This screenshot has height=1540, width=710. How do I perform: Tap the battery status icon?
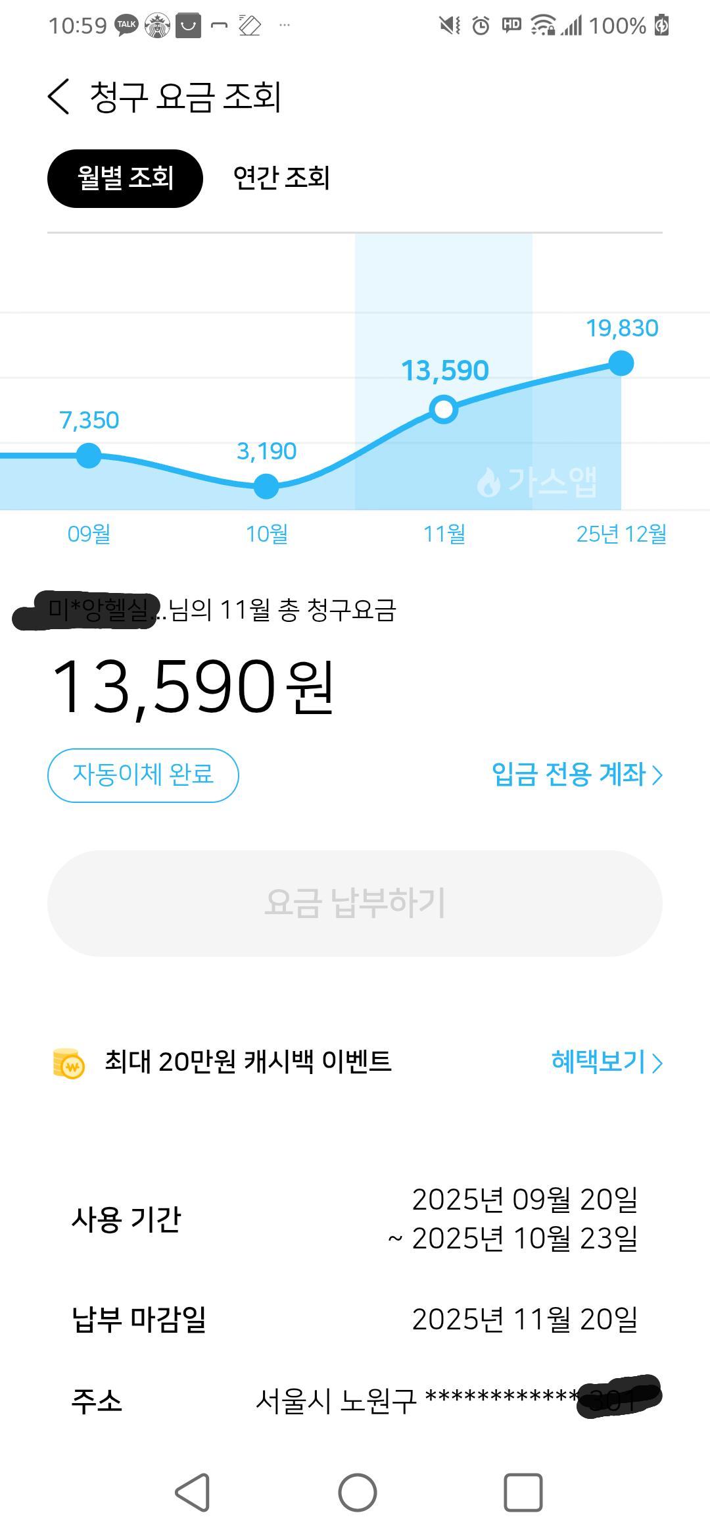pyautogui.click(x=661, y=26)
